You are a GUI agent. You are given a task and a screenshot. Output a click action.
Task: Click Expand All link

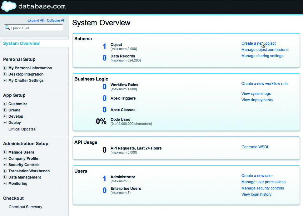[x=35, y=20]
